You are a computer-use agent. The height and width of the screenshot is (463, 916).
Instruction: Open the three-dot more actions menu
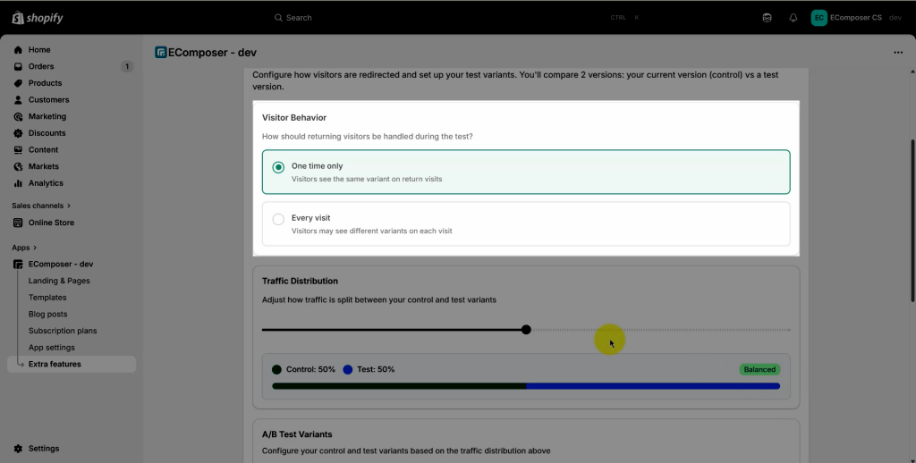pyautogui.click(x=898, y=53)
